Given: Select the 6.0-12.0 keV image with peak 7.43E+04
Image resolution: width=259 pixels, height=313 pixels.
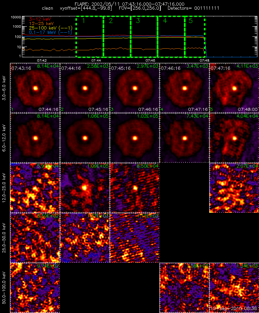Looking at the screenshot, I should 184,138.
